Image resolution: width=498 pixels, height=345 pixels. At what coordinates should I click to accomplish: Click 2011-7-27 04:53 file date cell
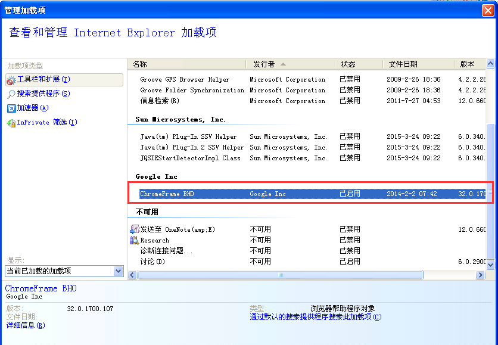[413, 101]
